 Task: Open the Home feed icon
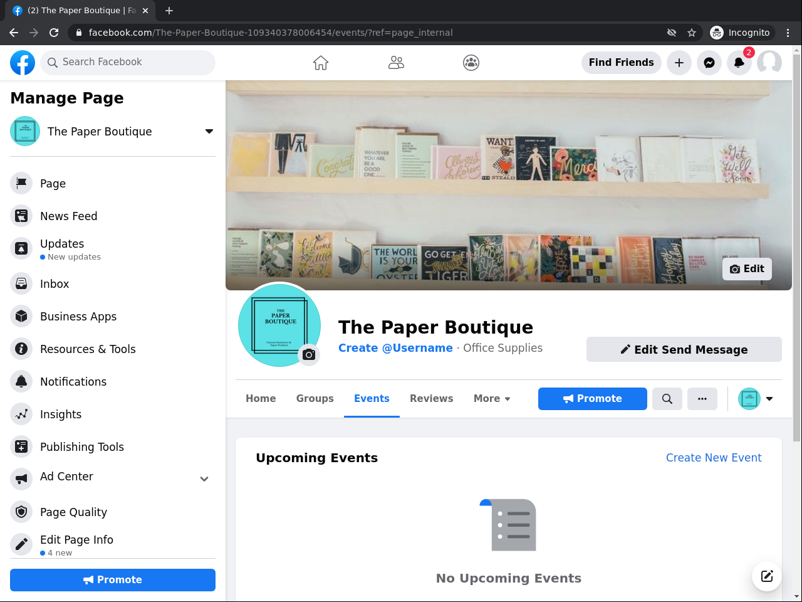click(x=321, y=63)
